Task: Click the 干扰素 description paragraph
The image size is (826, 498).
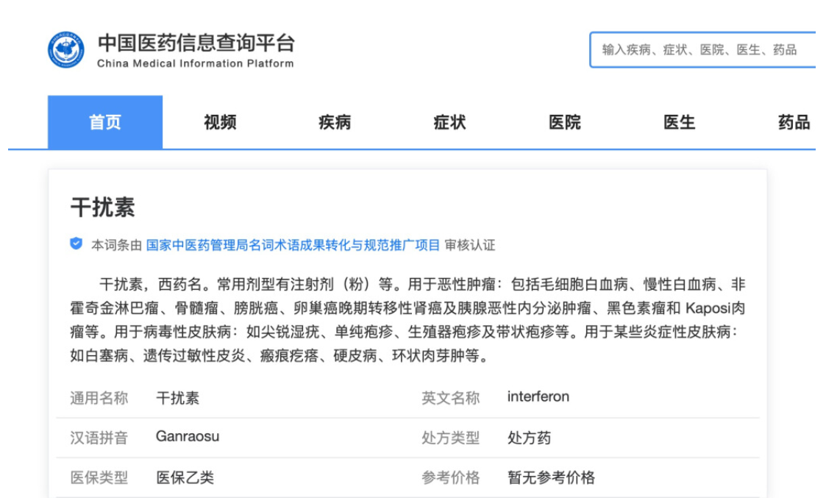Action: point(407,320)
